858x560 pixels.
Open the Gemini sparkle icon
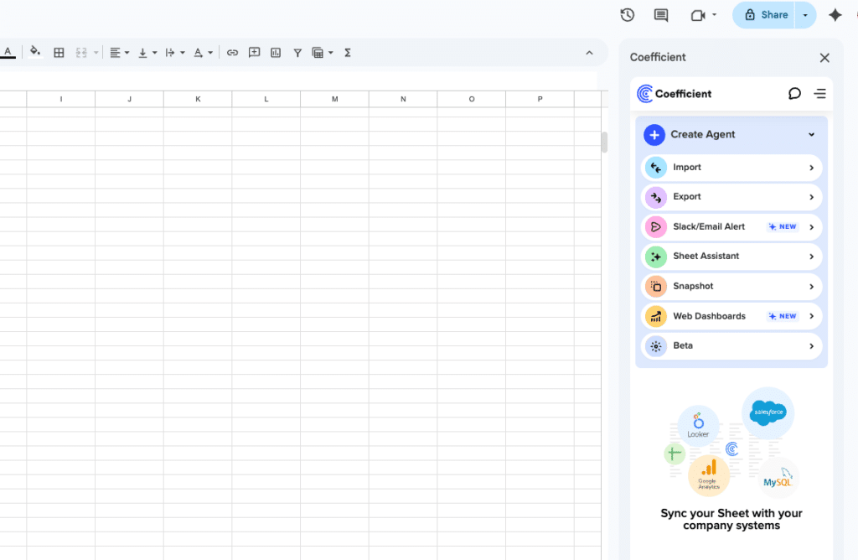(835, 15)
